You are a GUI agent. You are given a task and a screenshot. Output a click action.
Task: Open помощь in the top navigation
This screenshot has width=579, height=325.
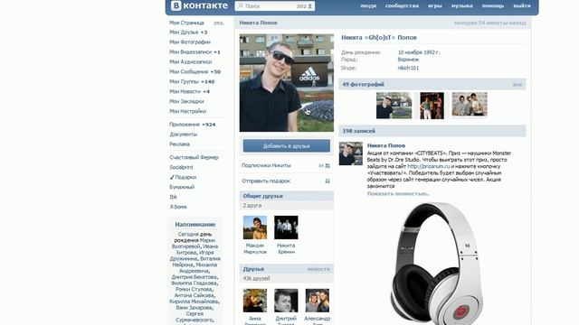pyautogui.click(x=492, y=6)
